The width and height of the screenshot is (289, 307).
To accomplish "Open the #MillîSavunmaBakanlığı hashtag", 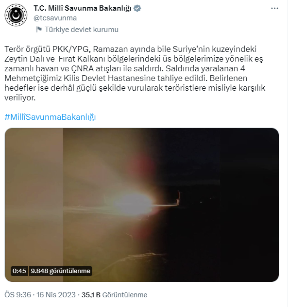I will tap(50, 117).
